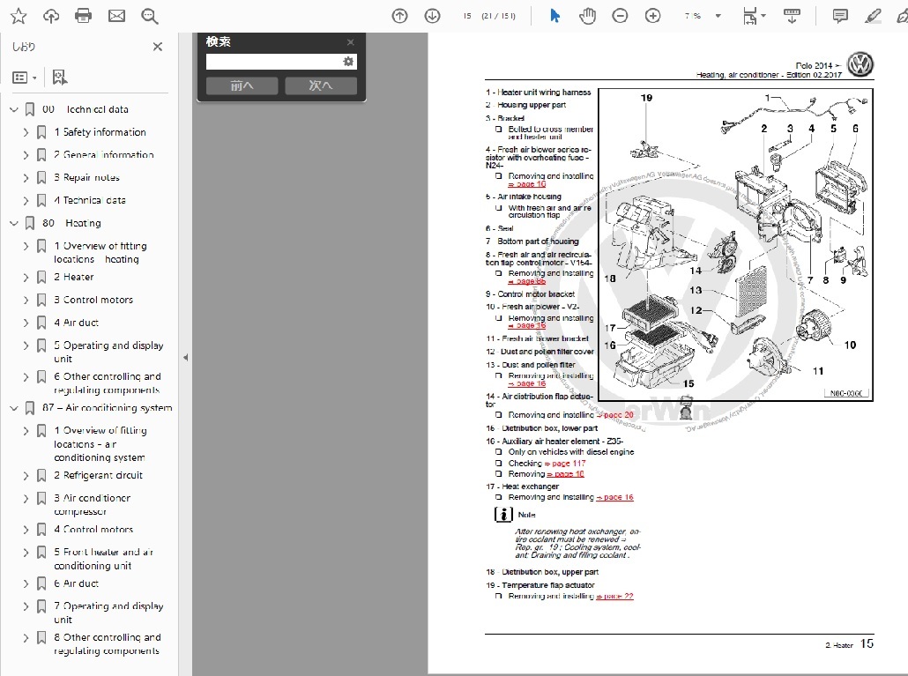This screenshot has width=908, height=676.
Task: Close the bookmarks panel
Action: point(158,47)
